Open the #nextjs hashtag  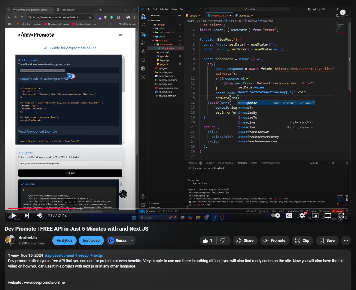(x=96, y=255)
